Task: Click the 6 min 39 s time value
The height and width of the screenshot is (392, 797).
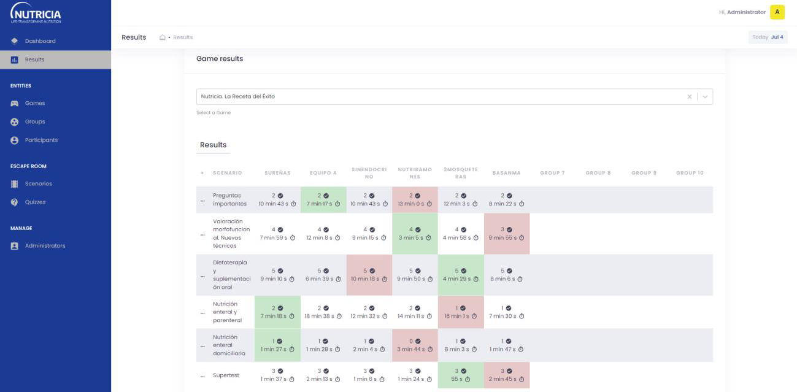Action: pos(320,279)
